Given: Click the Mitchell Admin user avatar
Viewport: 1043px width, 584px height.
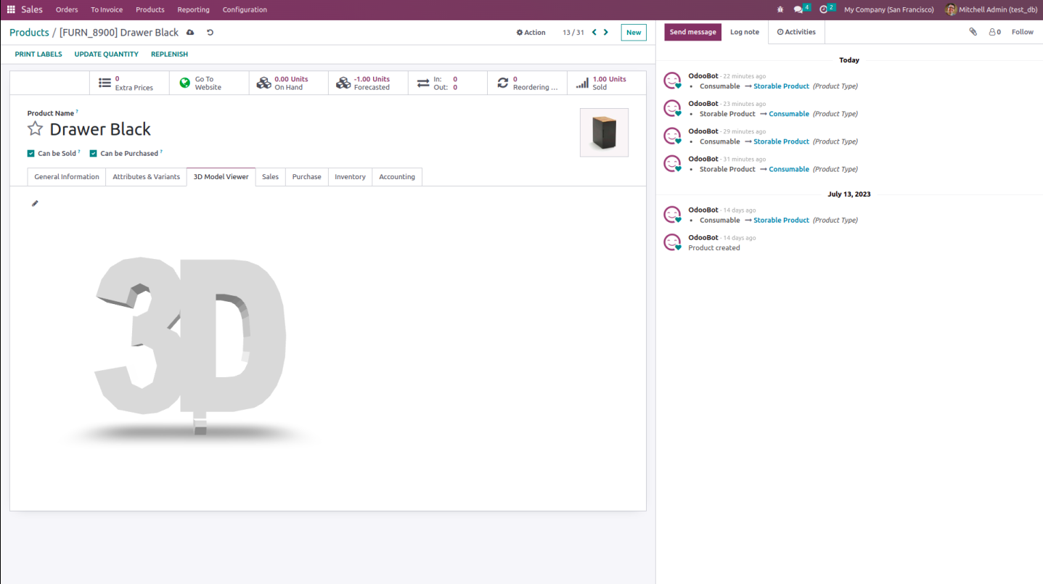Looking at the screenshot, I should click(x=951, y=9).
